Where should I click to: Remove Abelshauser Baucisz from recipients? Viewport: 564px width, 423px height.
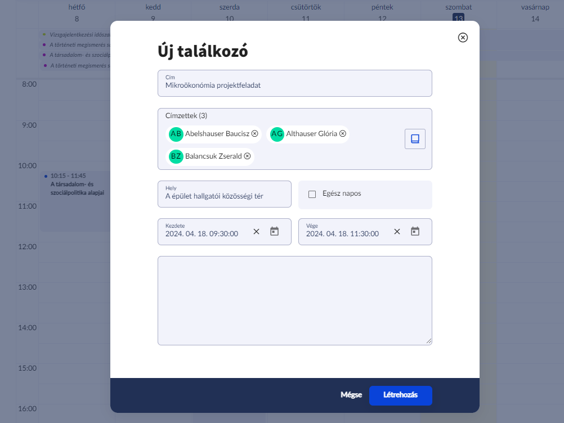(255, 134)
